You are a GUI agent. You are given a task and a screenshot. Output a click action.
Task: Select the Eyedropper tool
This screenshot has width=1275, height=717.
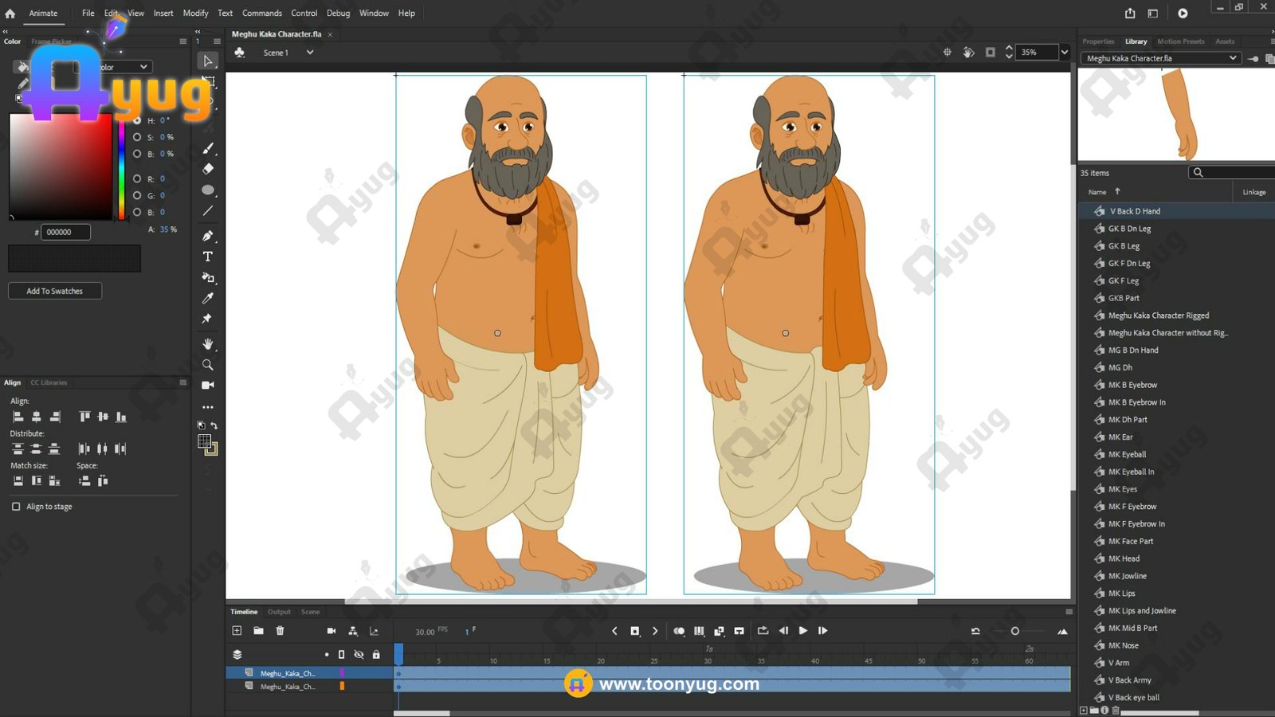point(208,298)
